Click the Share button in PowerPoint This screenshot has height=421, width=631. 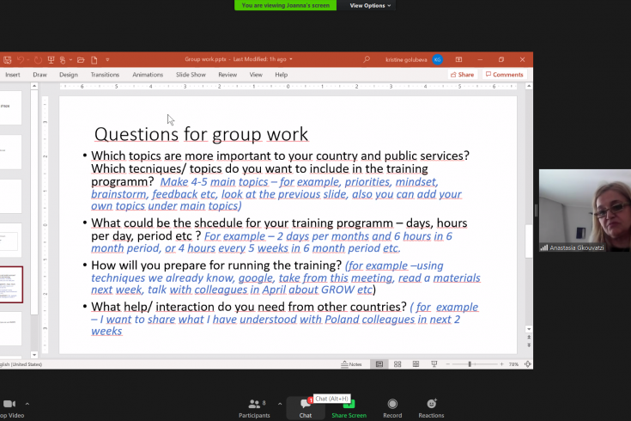tap(462, 75)
